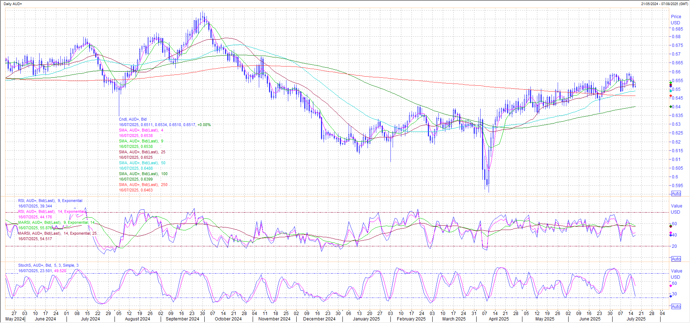Click the SMA 25 value '16/07/2025, 0.6525'
The image size is (690, 323).
tap(136, 157)
